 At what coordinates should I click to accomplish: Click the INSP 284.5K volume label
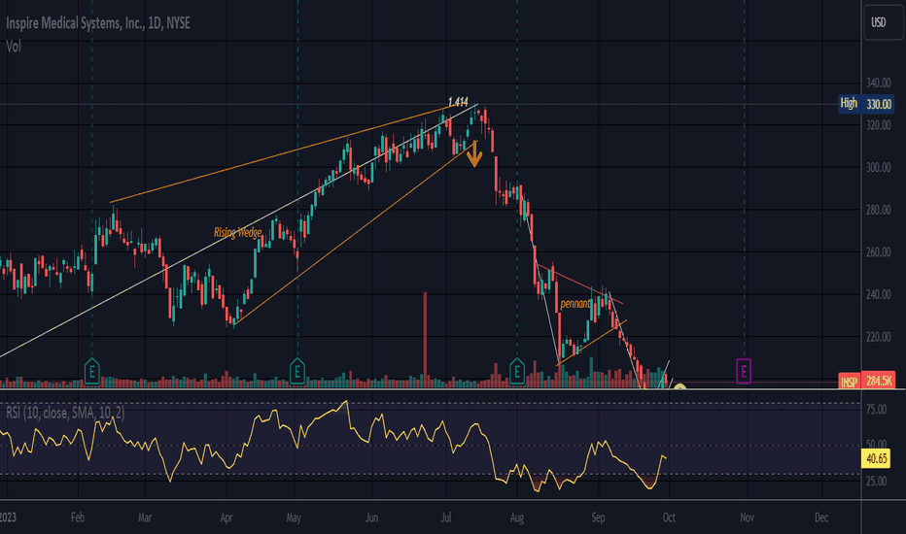coord(867,381)
